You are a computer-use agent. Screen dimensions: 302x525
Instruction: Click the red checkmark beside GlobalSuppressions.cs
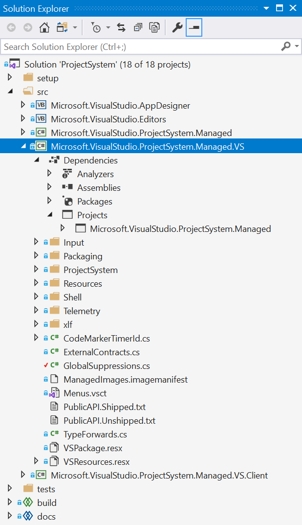coord(46,365)
